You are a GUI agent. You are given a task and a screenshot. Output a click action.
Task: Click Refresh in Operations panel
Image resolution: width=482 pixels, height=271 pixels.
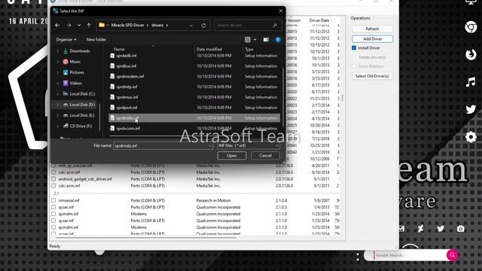372,29
